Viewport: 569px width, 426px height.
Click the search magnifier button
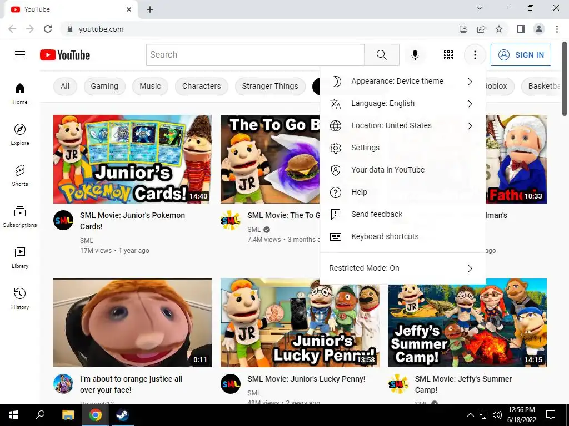(381, 55)
